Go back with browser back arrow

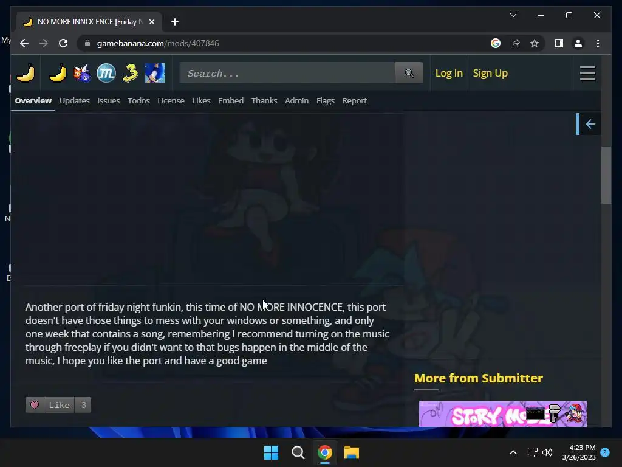(x=24, y=43)
